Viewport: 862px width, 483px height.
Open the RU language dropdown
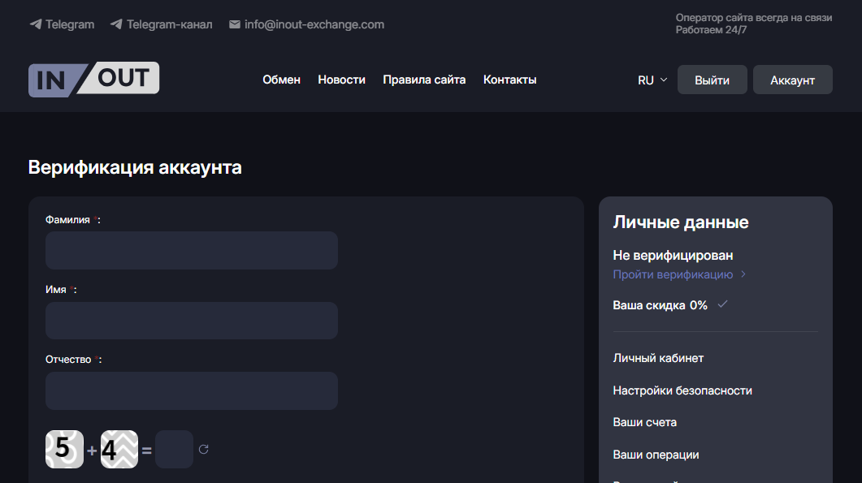652,80
